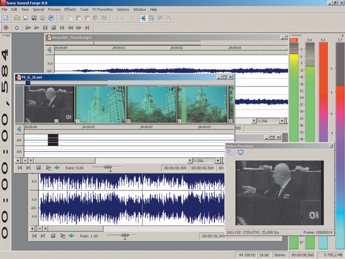This screenshot has width=345, height=259.
Task: Stop playback in bottom waveform window
Action: pos(53,236)
